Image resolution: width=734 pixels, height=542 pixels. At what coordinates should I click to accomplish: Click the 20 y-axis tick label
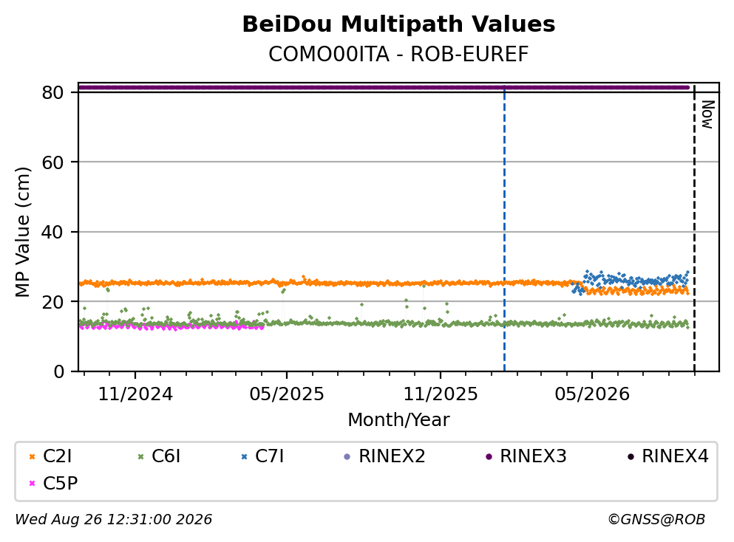(x=52, y=301)
